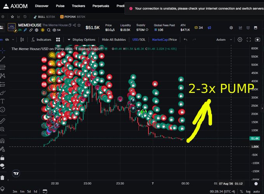This screenshot has height=194, width=264.
Task: Open the PEPONK $572K ticker
Action: pyautogui.click(x=73, y=17)
